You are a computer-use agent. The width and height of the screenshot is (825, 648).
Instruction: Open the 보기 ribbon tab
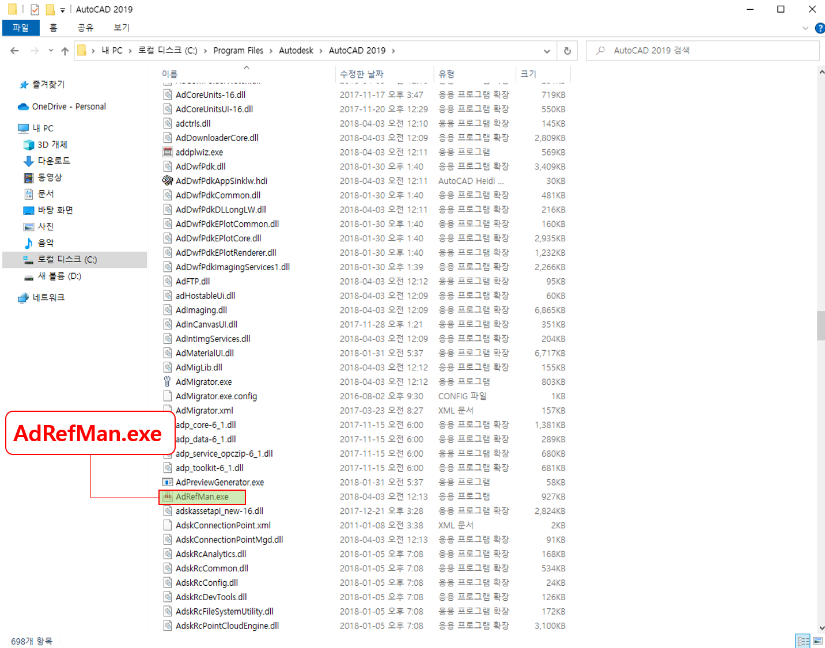pos(122,28)
